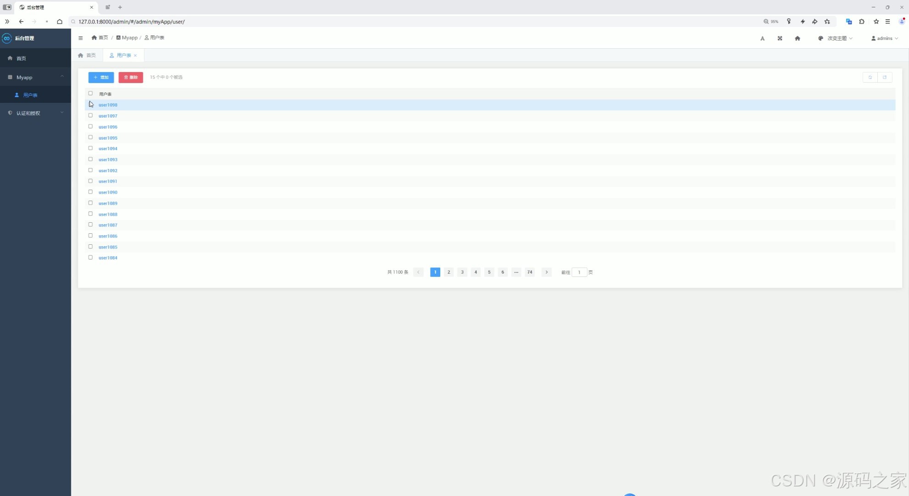Tick the checkbox for user1097
This screenshot has height=496, width=909.
(x=90, y=115)
